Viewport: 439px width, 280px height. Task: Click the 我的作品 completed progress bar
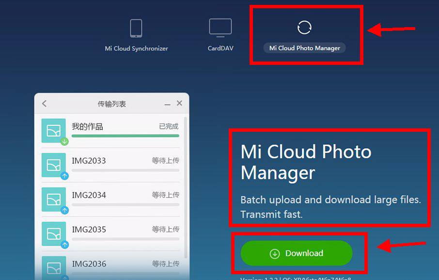tap(125, 136)
